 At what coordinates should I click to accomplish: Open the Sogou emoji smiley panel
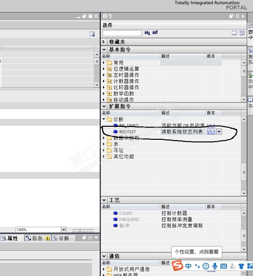pos(206,266)
